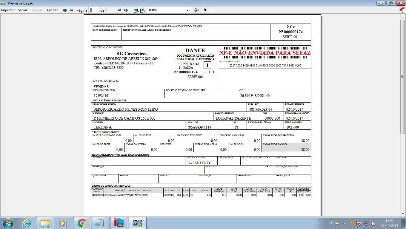Go to the first page arrow
406x229 pixels.
(x=65, y=10)
